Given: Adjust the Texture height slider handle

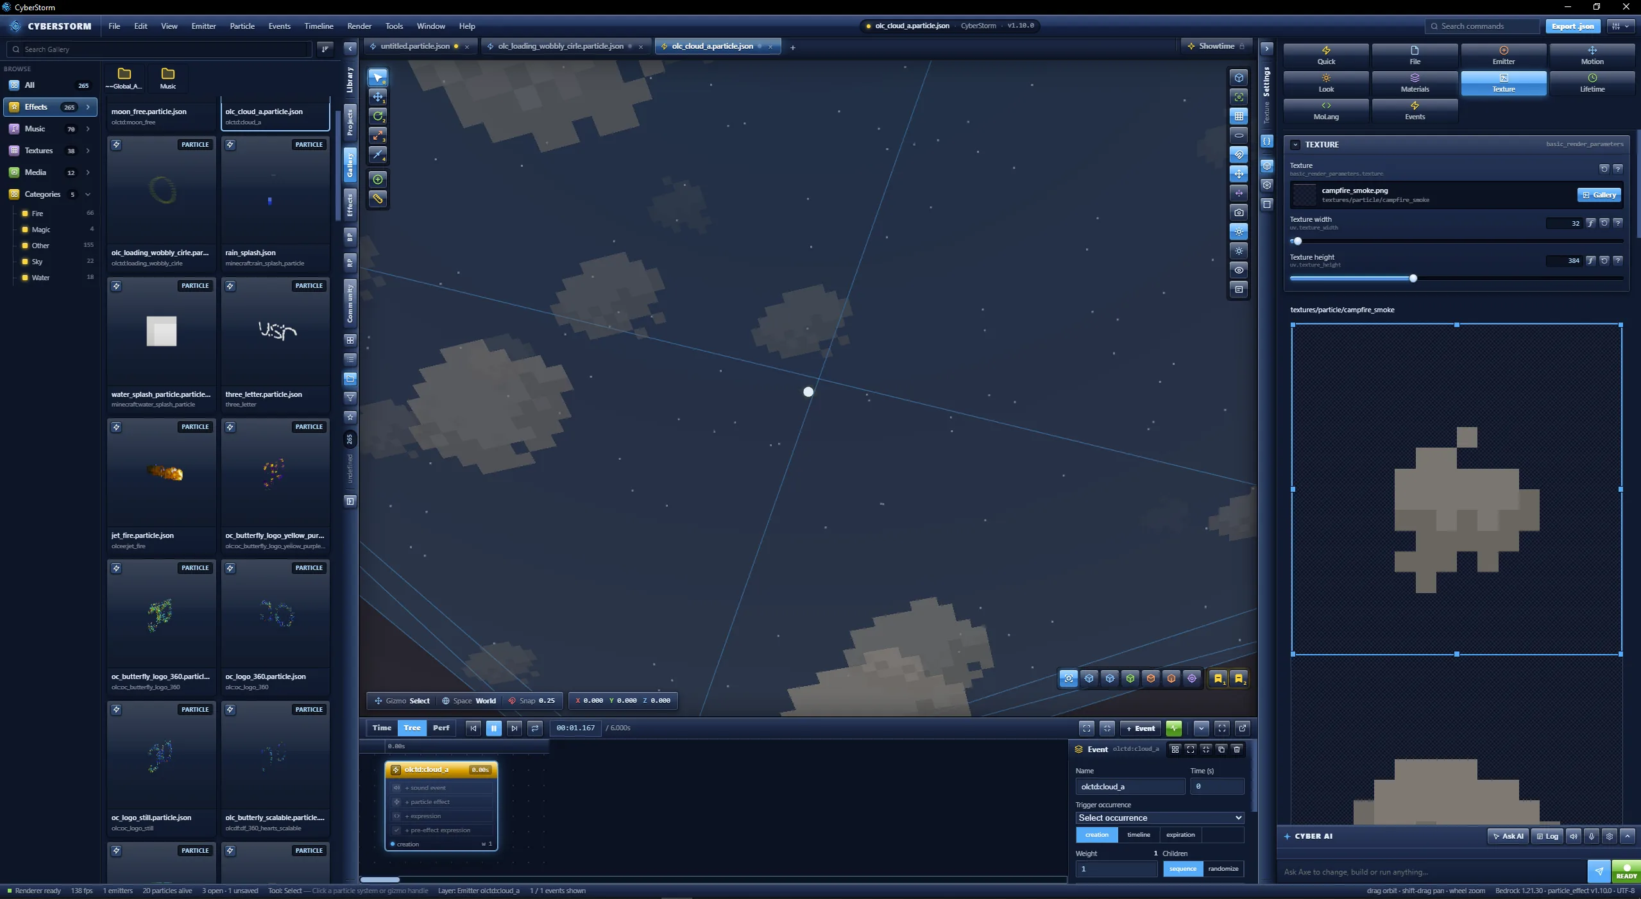Looking at the screenshot, I should coord(1413,278).
